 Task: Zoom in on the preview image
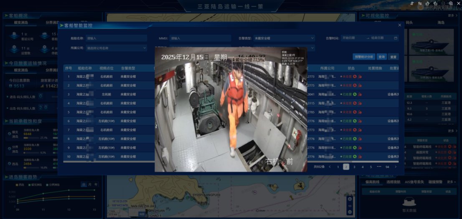(451, 3)
